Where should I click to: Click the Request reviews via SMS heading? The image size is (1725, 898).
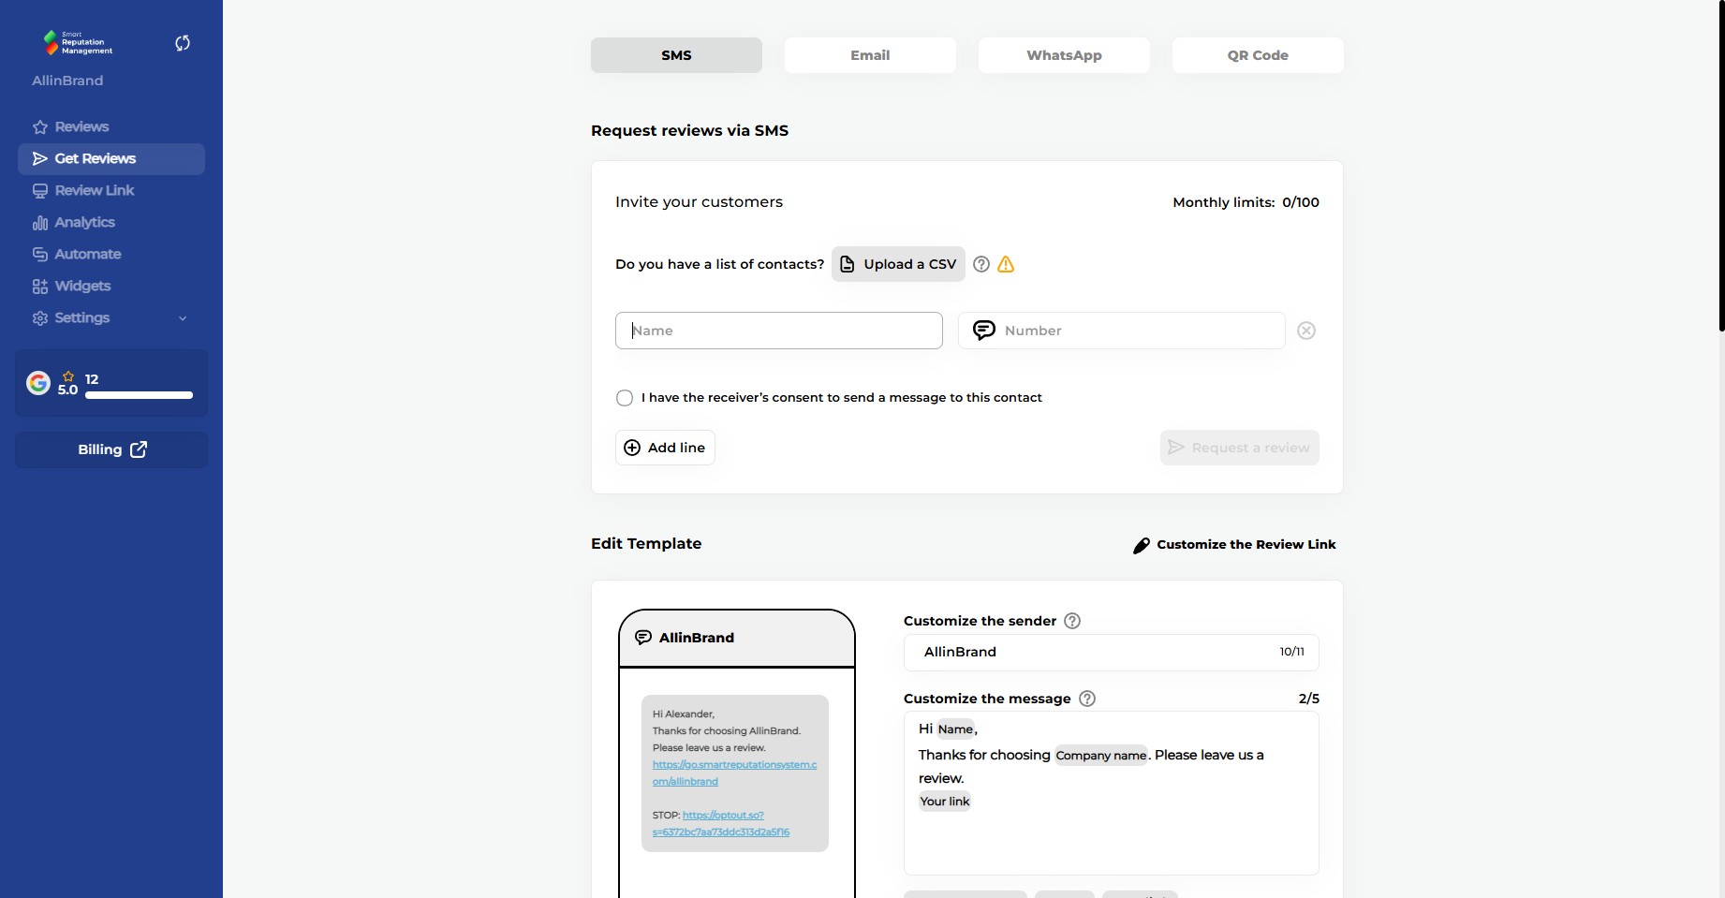click(689, 131)
